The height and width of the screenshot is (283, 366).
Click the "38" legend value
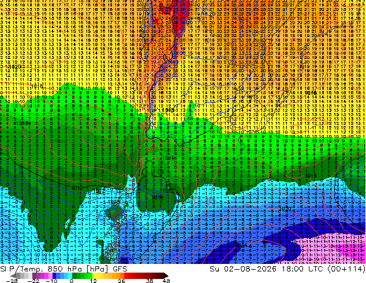point(150,281)
